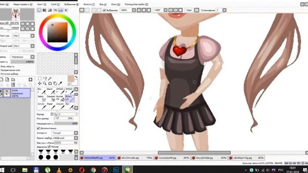The width and height of the screenshot is (308, 173).
Task: Open Photoshop from the Windows taskbar
Action: (x=116, y=170)
